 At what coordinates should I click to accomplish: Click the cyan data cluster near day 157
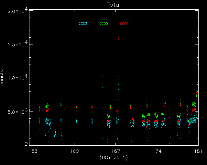coord(55,135)
